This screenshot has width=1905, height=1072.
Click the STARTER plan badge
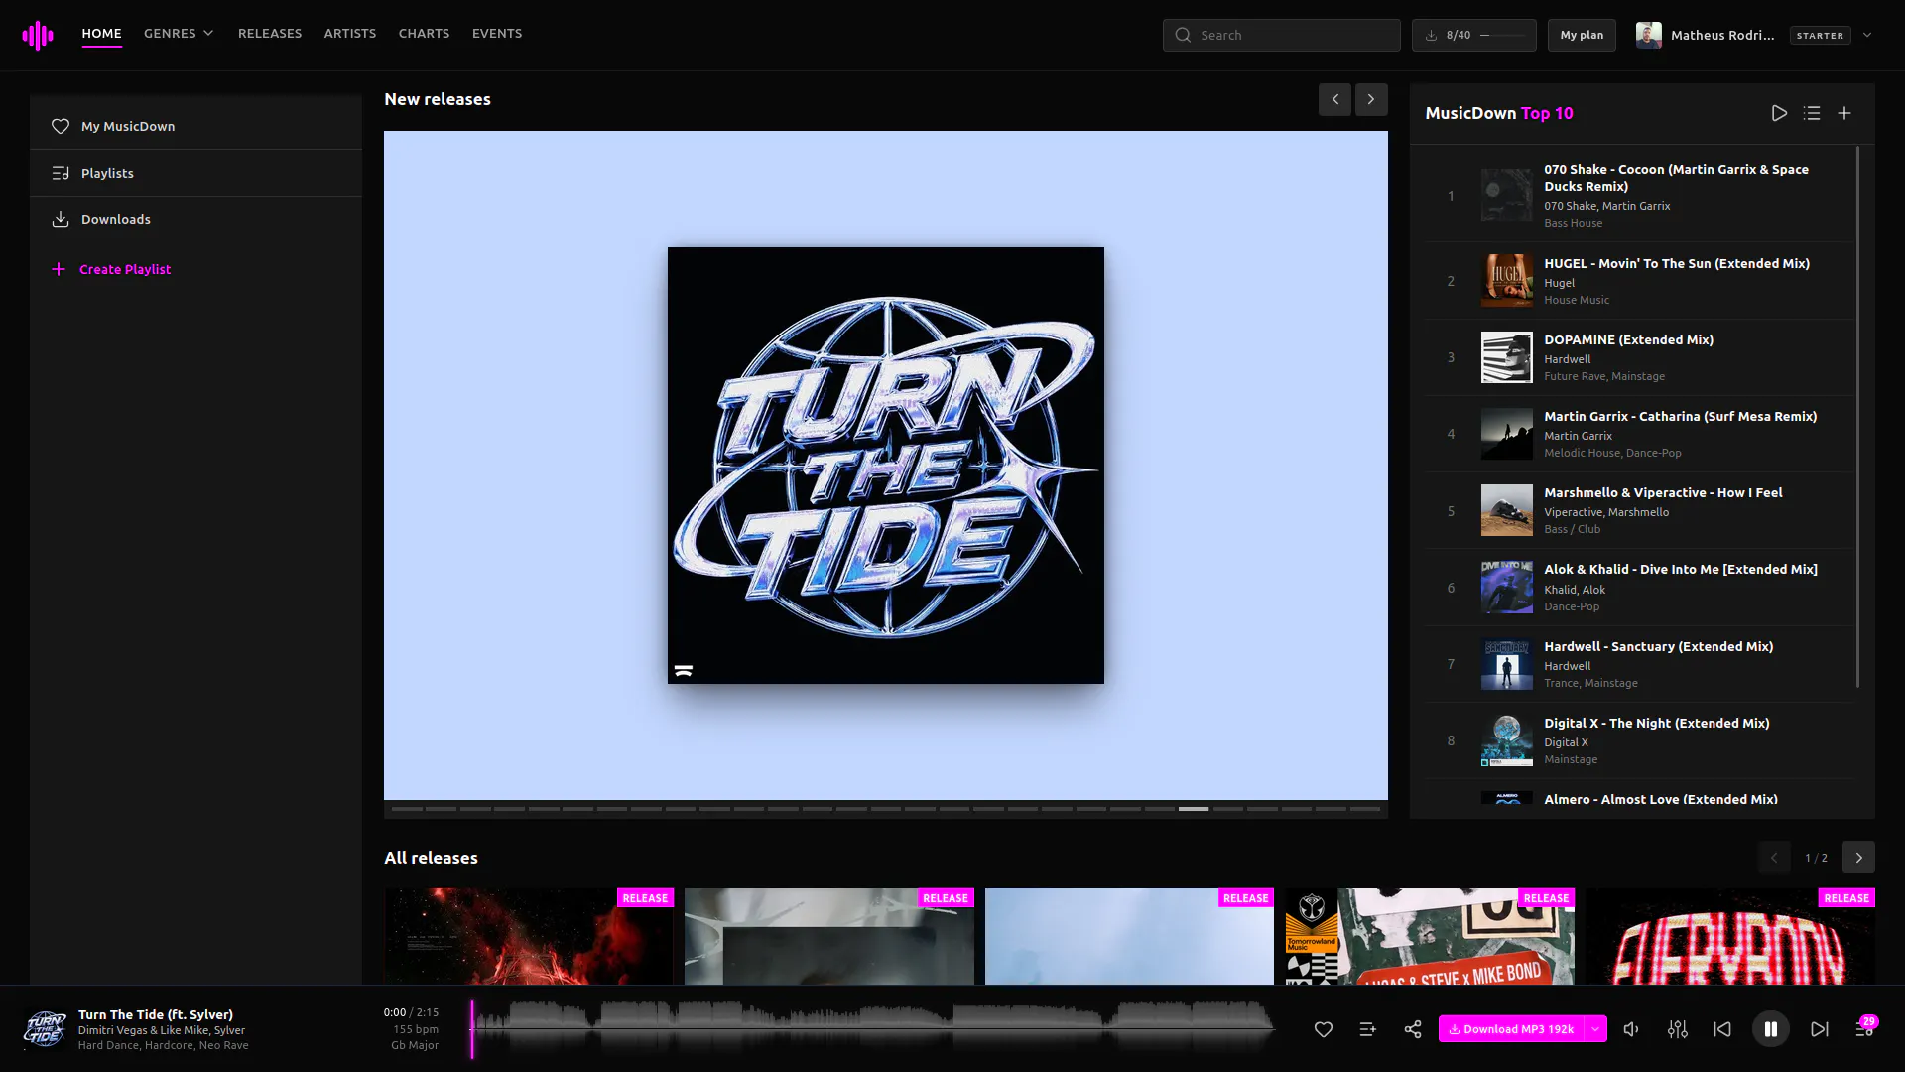click(x=1820, y=36)
